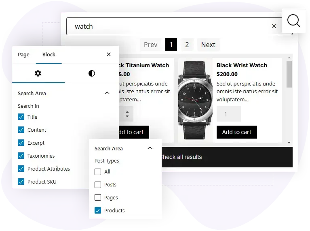
Task: Collapse the Search Area section in sidebar
Action: [x=107, y=93]
